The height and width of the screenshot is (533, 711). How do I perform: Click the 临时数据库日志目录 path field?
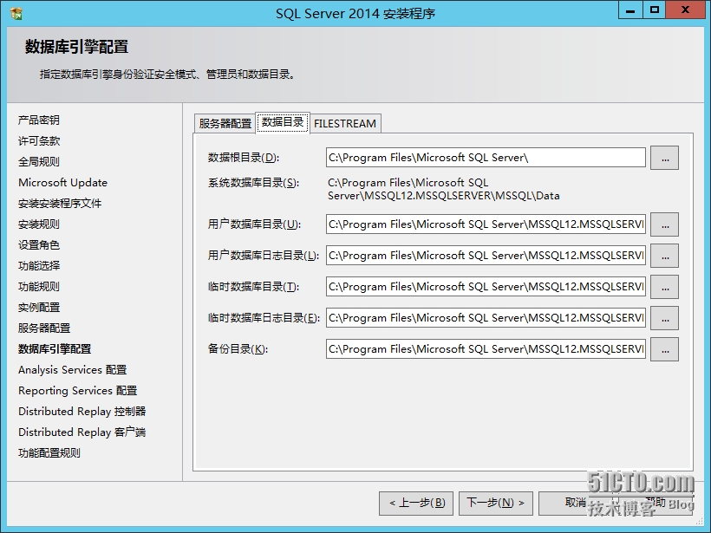[x=486, y=318]
